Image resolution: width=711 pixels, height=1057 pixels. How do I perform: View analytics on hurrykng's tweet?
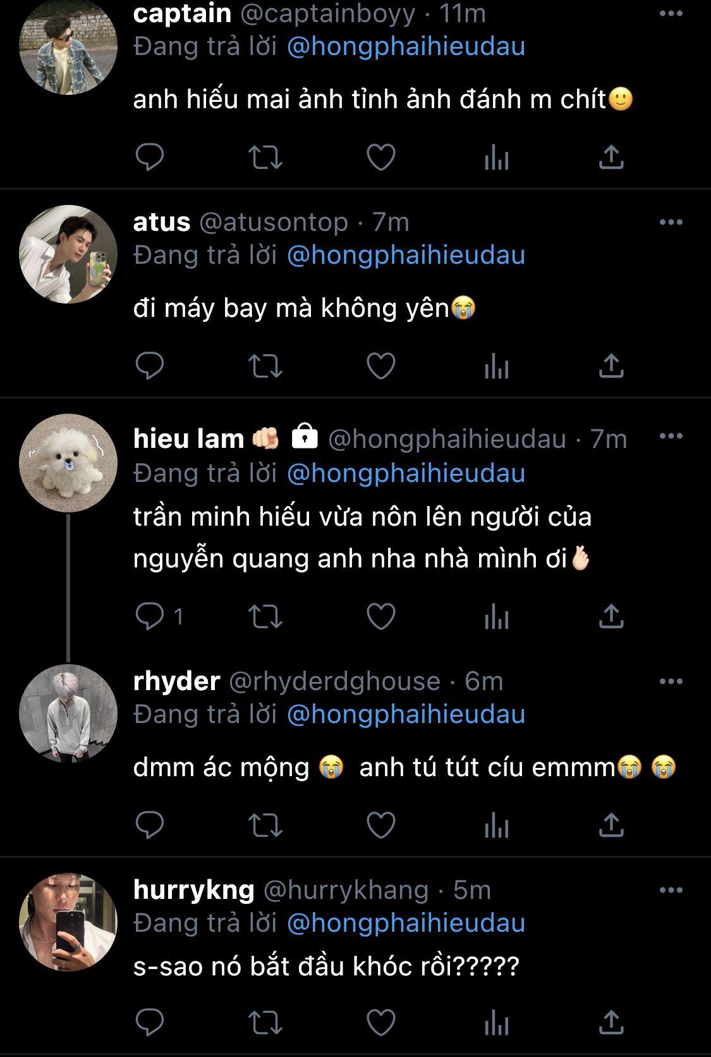(x=496, y=1023)
